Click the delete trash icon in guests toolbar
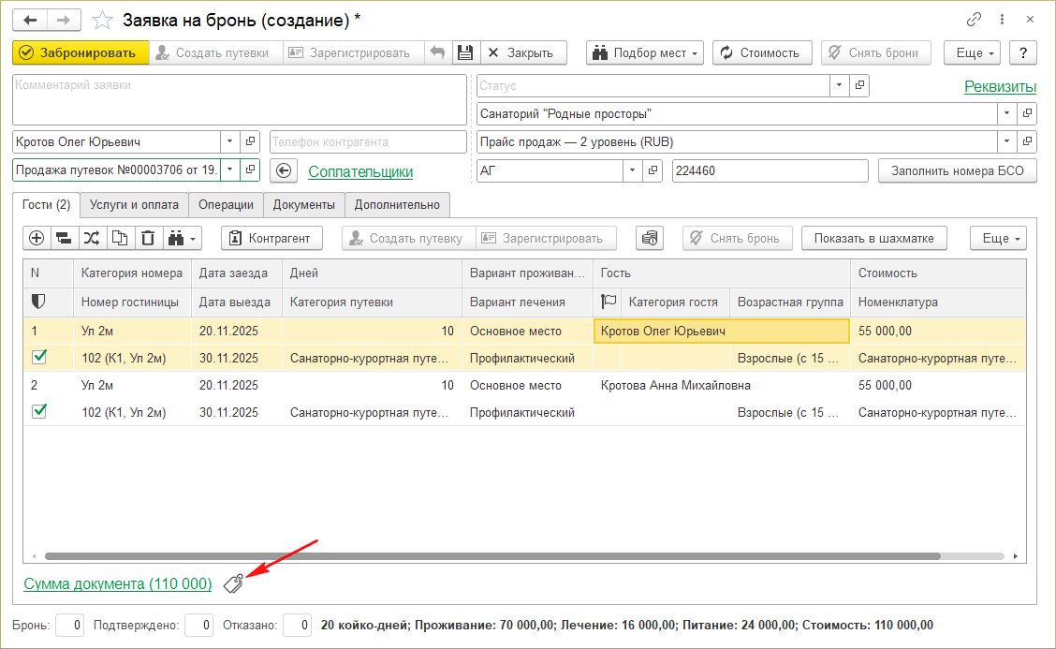Viewport: 1056px width, 649px height. [148, 238]
